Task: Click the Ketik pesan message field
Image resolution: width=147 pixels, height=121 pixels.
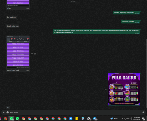Action: (x=76, y=112)
